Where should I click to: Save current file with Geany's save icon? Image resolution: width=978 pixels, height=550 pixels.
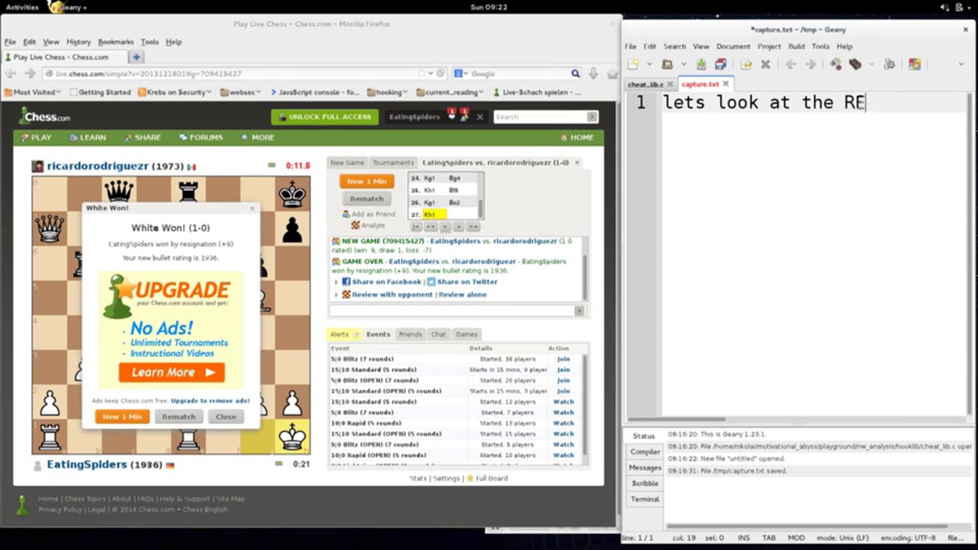(x=701, y=64)
